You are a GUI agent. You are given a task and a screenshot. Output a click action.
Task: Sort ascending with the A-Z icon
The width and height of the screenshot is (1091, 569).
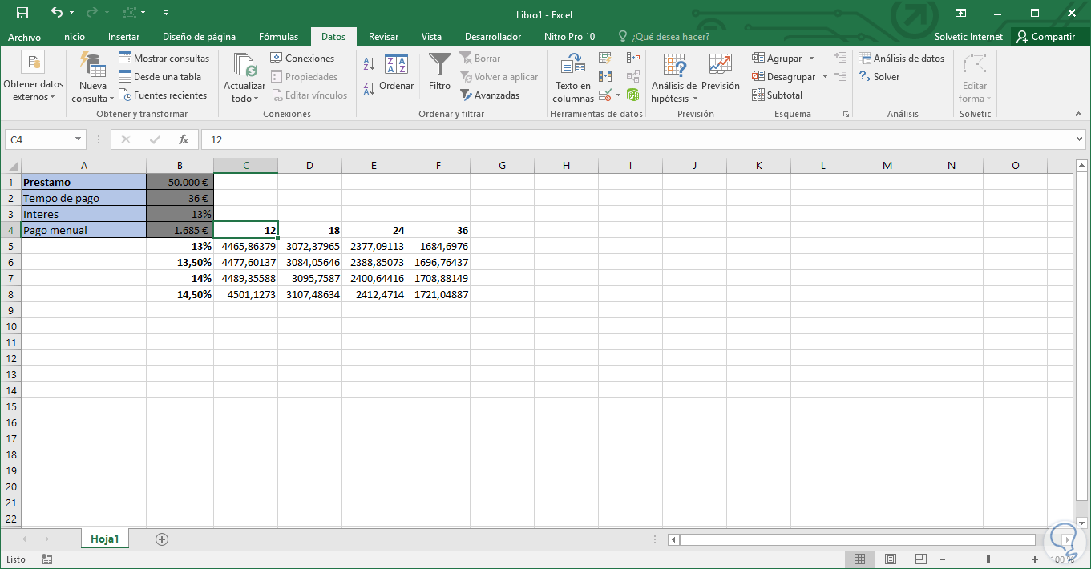tap(369, 64)
